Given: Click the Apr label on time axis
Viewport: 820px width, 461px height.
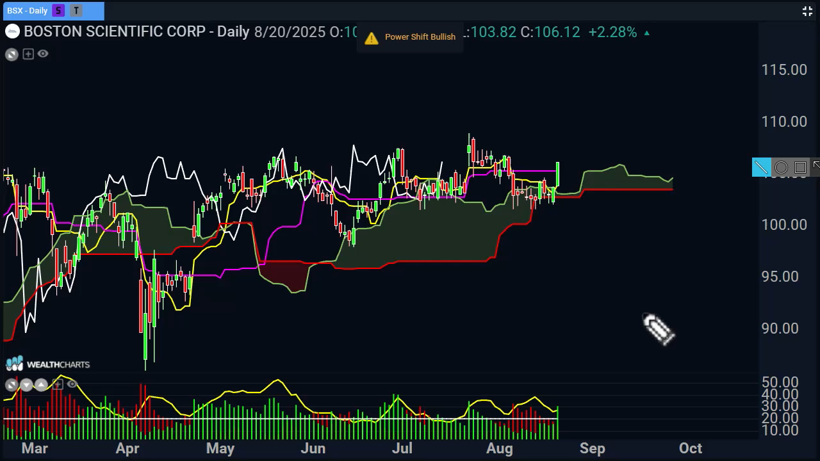Looking at the screenshot, I should pos(127,449).
